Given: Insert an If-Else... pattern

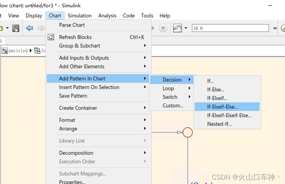Looking at the screenshot, I should 227,89.
